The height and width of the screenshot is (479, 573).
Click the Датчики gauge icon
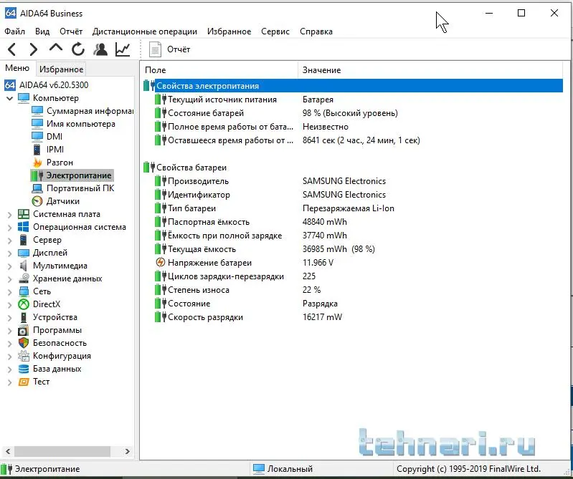coord(37,201)
